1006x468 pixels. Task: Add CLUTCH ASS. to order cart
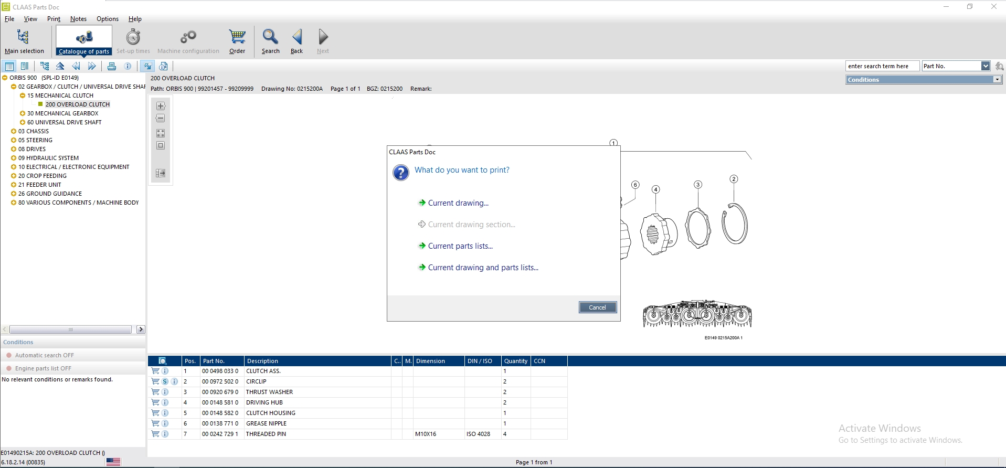155,371
